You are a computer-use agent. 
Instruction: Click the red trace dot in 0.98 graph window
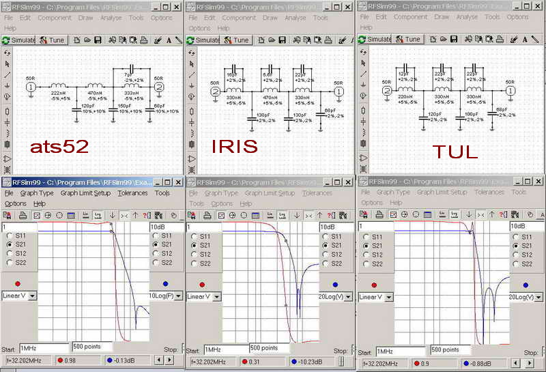click(x=18, y=284)
